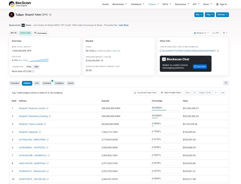
Task: Switch to the Holders tab
Action: coord(27,83)
